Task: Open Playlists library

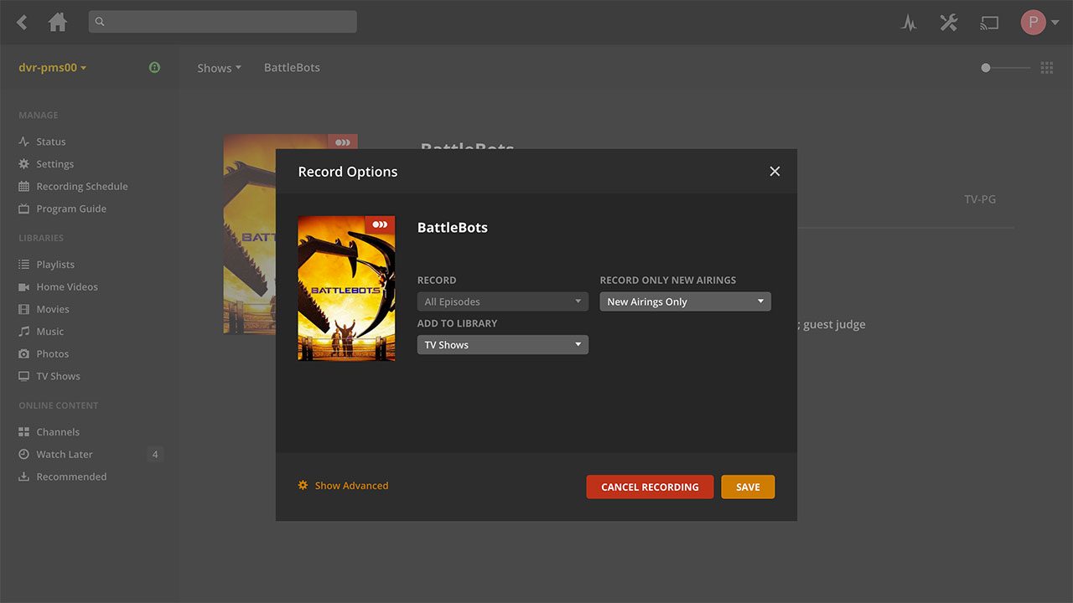Action: [x=55, y=265]
